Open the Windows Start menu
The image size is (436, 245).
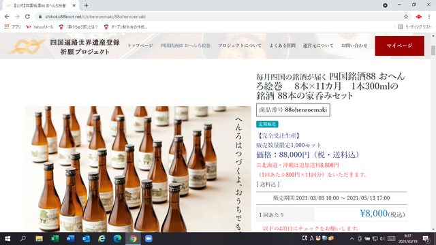pos(7,239)
